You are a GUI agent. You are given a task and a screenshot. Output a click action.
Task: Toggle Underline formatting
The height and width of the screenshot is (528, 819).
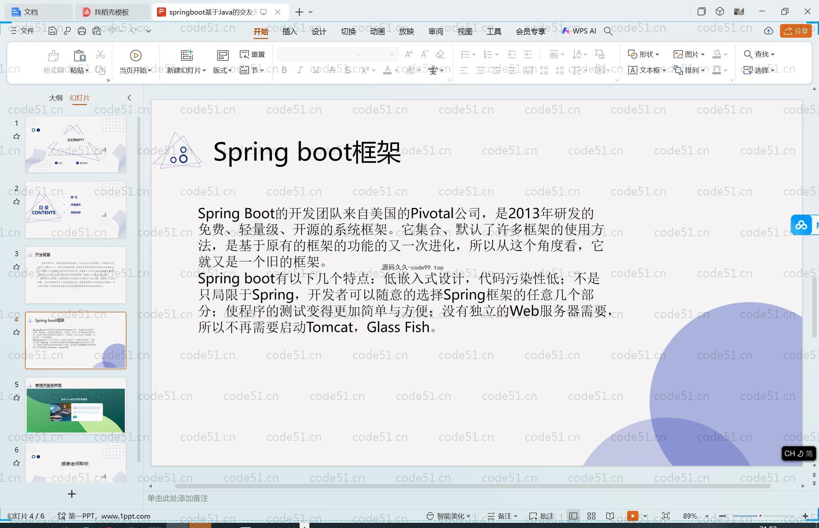pos(316,70)
